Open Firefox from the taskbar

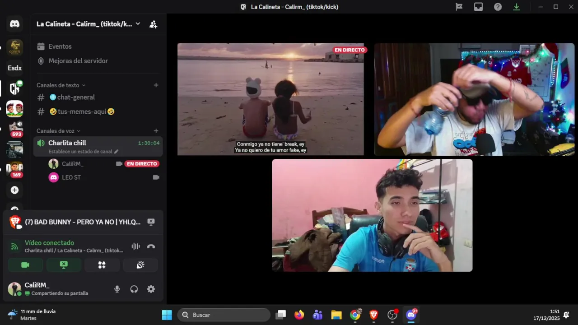[299, 315]
